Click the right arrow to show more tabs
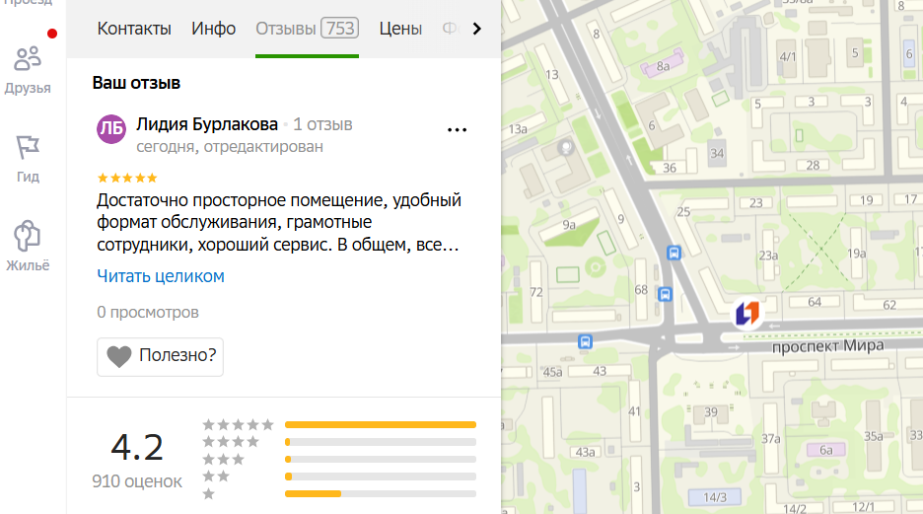 pyautogui.click(x=477, y=29)
